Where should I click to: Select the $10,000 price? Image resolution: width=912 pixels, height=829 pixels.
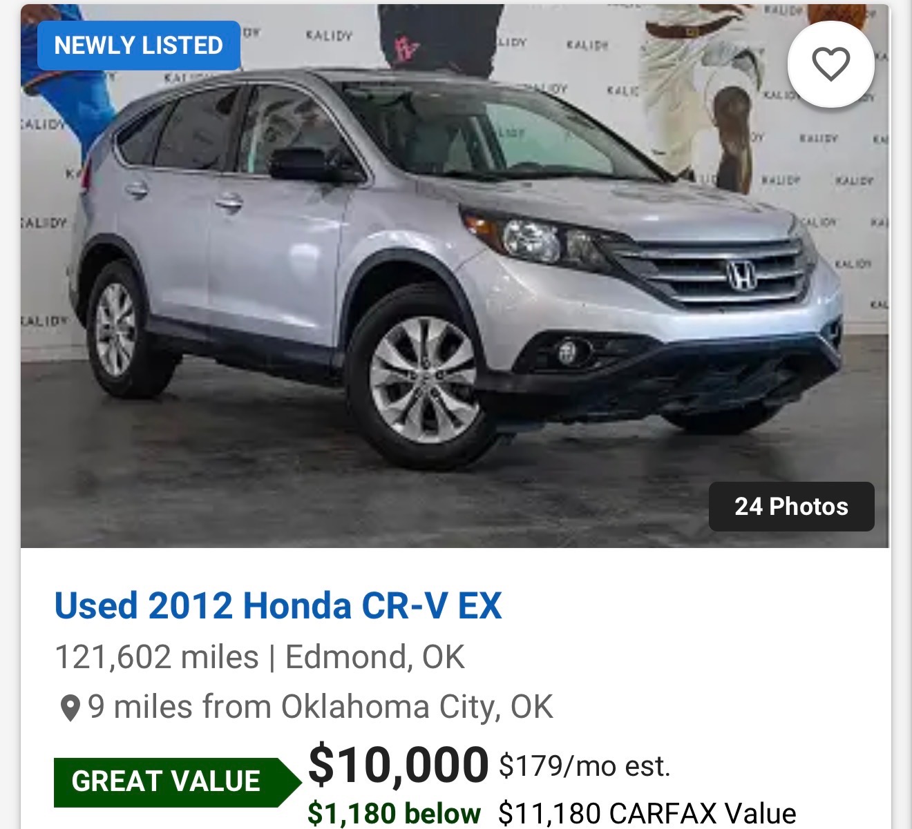coord(398,765)
